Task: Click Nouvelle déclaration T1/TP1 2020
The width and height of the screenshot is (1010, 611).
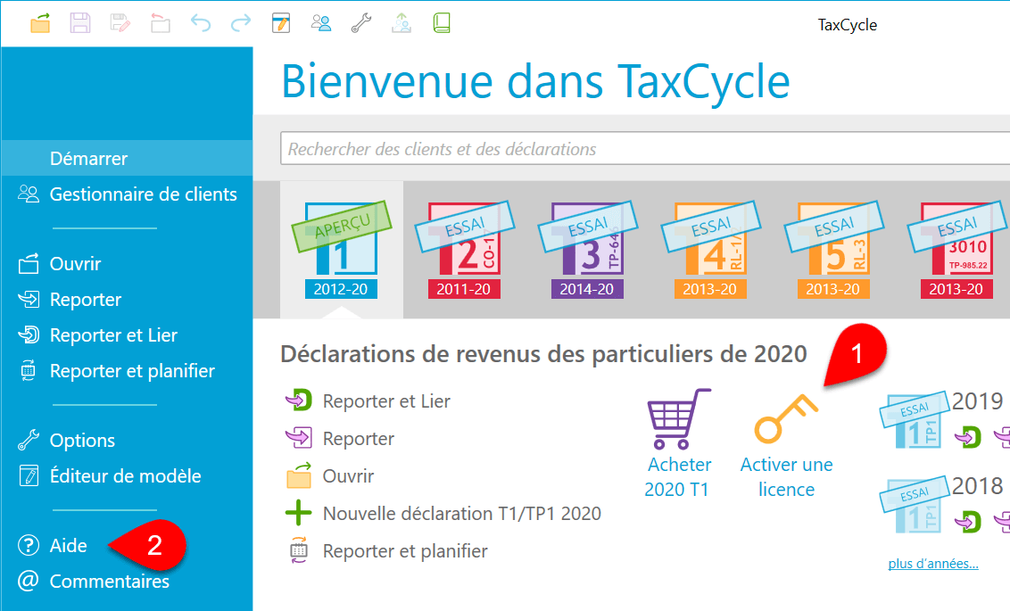Action: (443, 513)
